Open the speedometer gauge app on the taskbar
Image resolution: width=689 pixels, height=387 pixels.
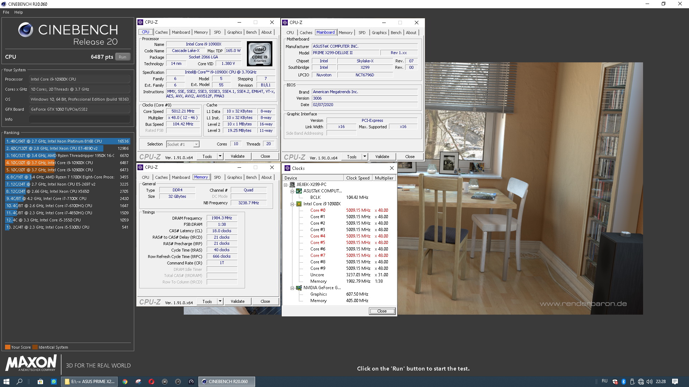191,382
